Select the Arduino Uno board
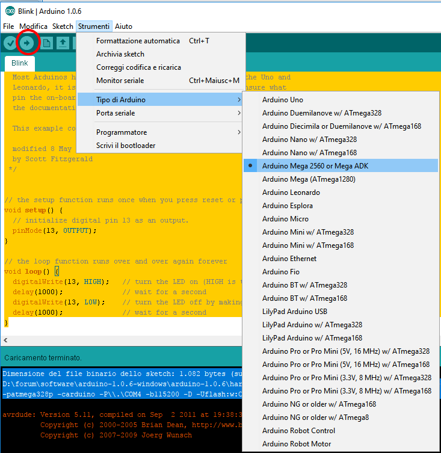441x453 pixels. point(283,100)
